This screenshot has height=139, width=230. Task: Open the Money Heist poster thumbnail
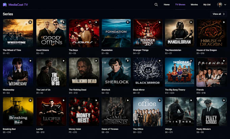[x=84, y=112]
